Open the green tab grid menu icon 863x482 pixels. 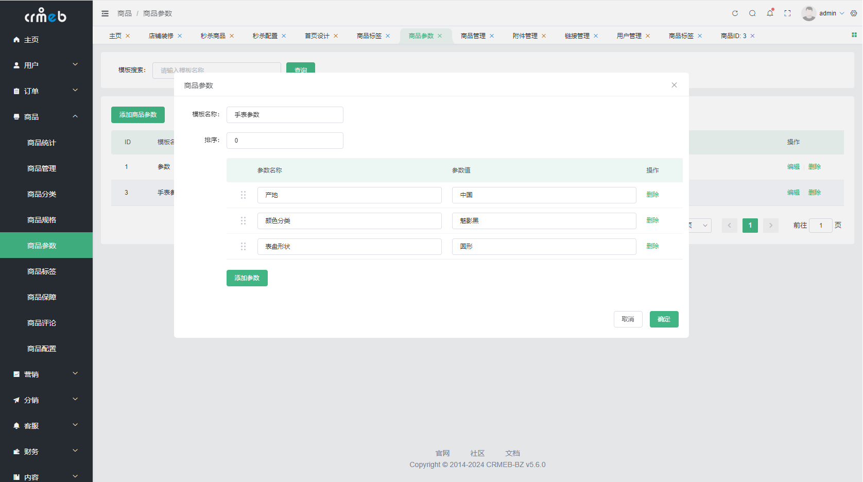[854, 35]
